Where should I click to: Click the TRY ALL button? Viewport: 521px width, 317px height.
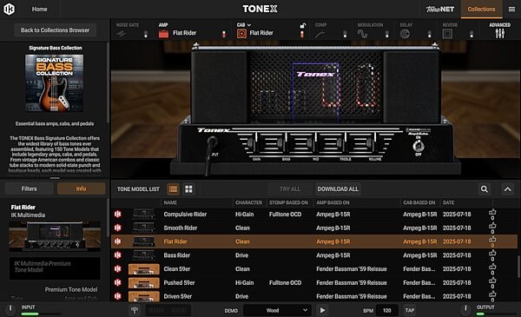coord(290,189)
